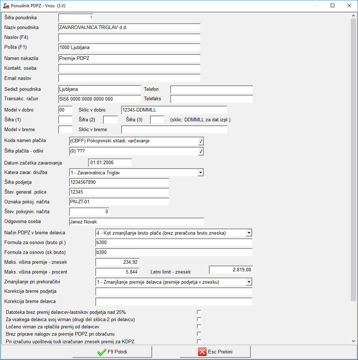
Task: Edit Sedež ponudnika field
Action: coord(100,89)
